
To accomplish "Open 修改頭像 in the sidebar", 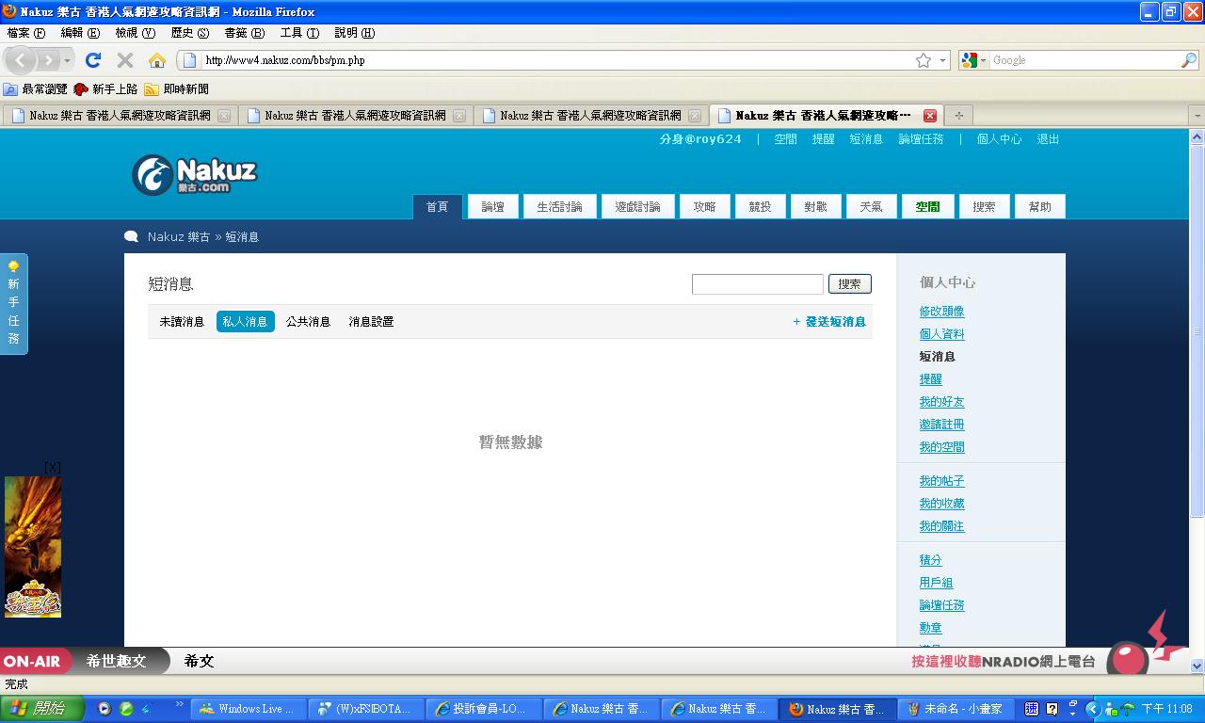I will pos(941,312).
